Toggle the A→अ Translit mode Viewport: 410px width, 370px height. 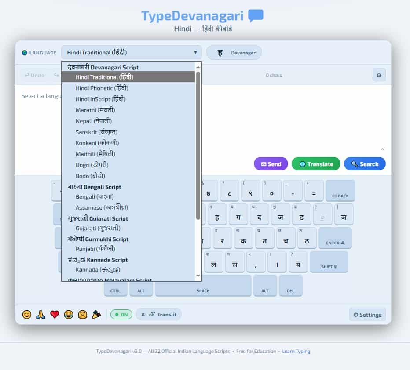pos(159,314)
